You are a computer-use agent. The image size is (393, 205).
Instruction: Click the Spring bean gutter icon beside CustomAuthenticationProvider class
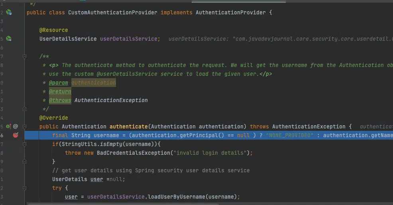tap(9, 12)
